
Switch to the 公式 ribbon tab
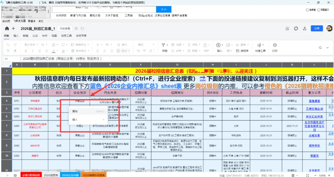pyautogui.click(x=35, y=36)
